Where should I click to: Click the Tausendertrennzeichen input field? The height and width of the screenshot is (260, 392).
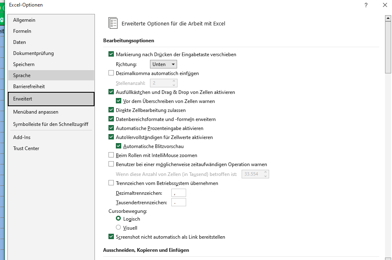coord(178,202)
